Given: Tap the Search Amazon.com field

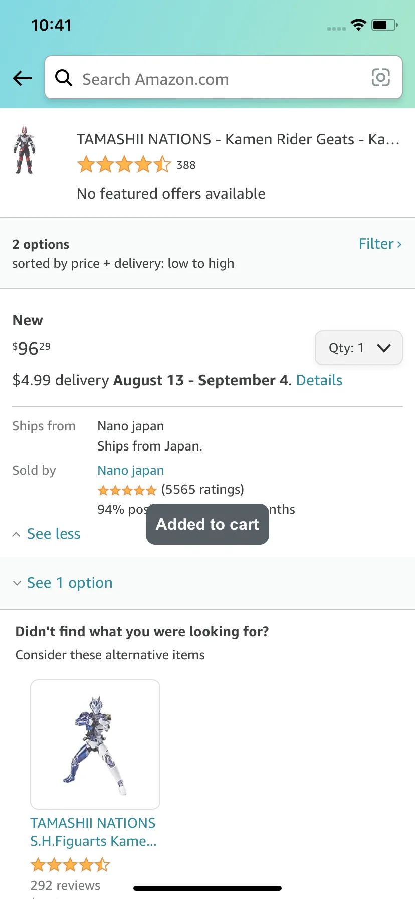Looking at the screenshot, I should 221,79.
